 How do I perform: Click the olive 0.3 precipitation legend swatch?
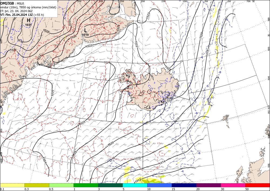click(37, 185)
